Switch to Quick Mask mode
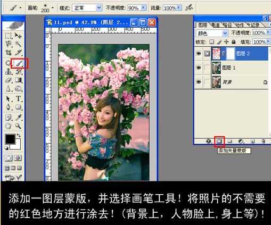The width and height of the screenshot is (271, 225). (18, 157)
